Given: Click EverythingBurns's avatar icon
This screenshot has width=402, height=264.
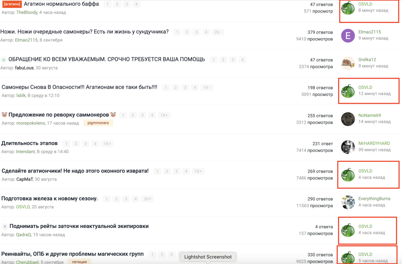Looking at the screenshot, I should point(348,202).
